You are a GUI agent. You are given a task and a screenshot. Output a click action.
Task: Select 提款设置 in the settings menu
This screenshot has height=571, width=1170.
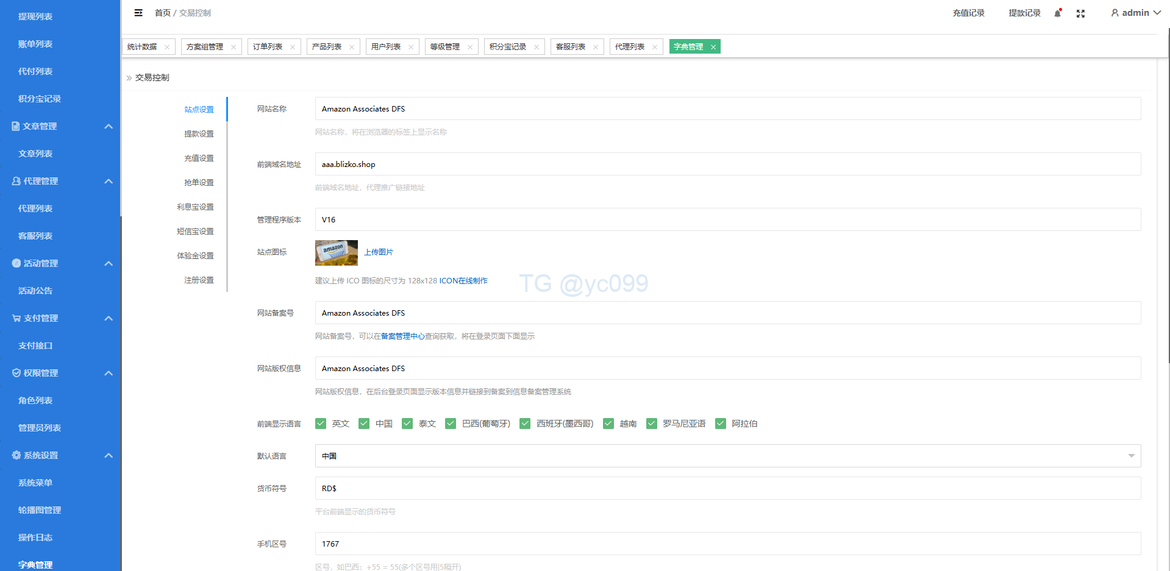(199, 133)
